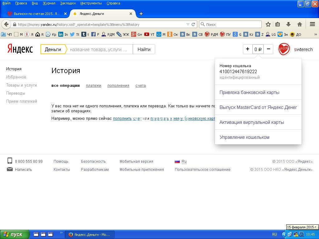The image size is (319, 239).
Task: Select the 'пополнения' filter link
Action: 118,86
